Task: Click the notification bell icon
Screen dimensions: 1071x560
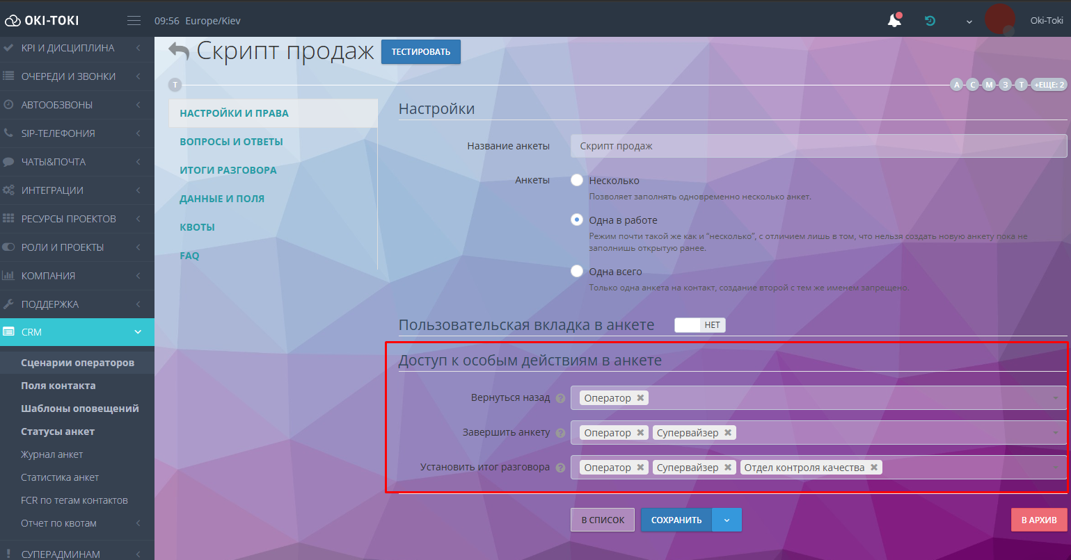Action: tap(894, 21)
